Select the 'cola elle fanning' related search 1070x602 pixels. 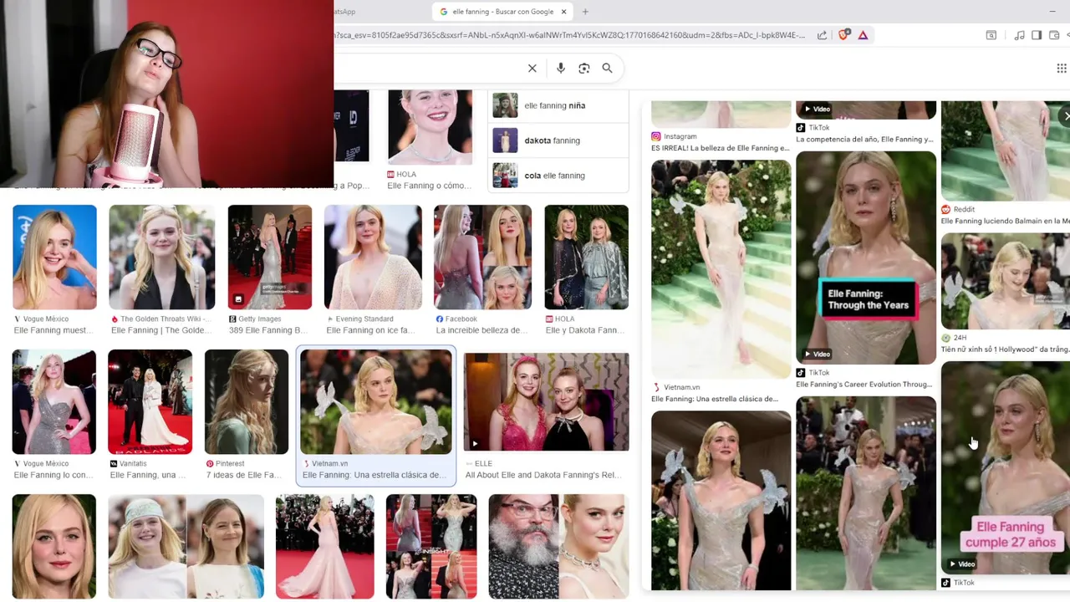pyautogui.click(x=558, y=176)
